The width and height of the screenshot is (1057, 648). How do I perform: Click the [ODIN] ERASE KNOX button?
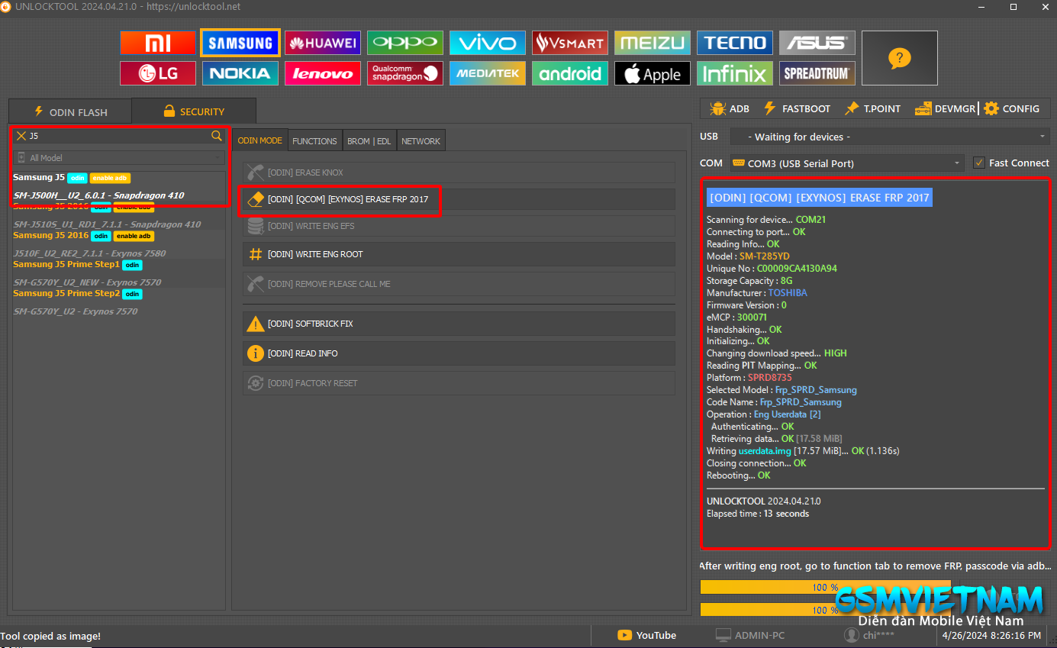(x=459, y=172)
